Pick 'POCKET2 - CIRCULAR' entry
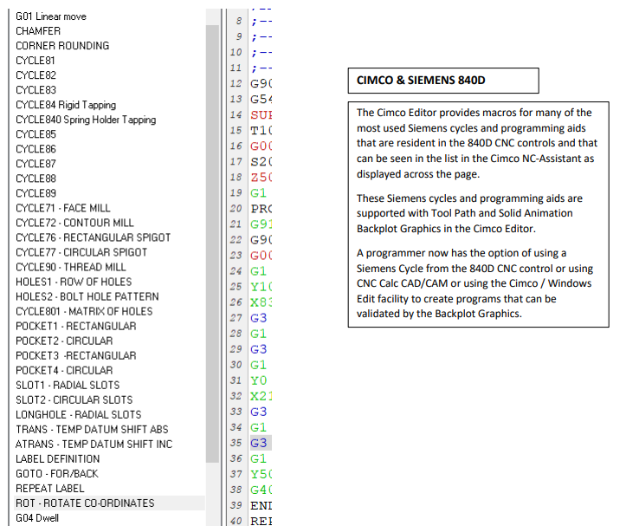Viewport: 639px width, 526px height. point(64,341)
